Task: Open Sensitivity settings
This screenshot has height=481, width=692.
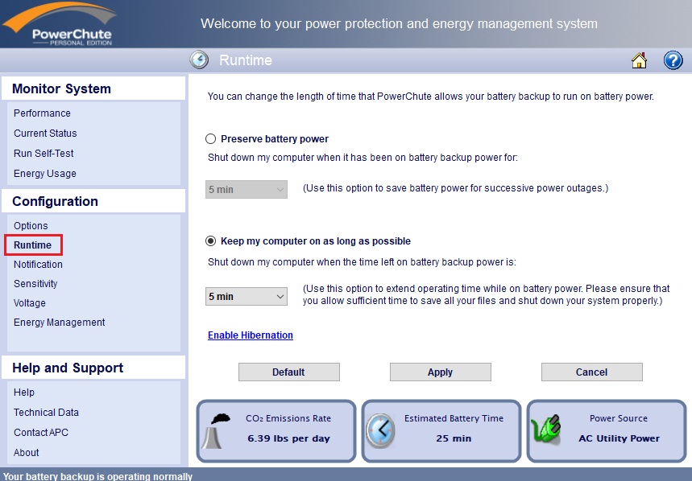Action: click(x=35, y=284)
